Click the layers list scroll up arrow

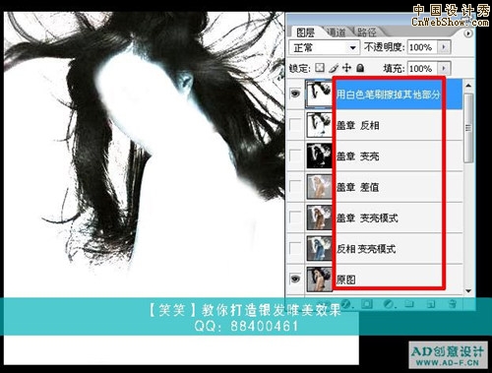point(468,86)
